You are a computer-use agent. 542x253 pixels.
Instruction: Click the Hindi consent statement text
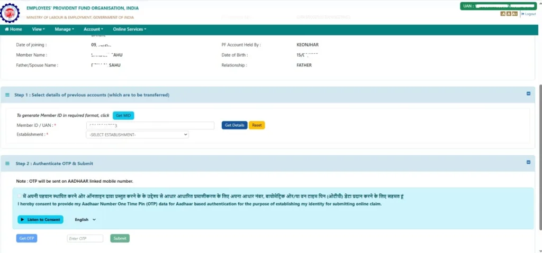point(213,196)
